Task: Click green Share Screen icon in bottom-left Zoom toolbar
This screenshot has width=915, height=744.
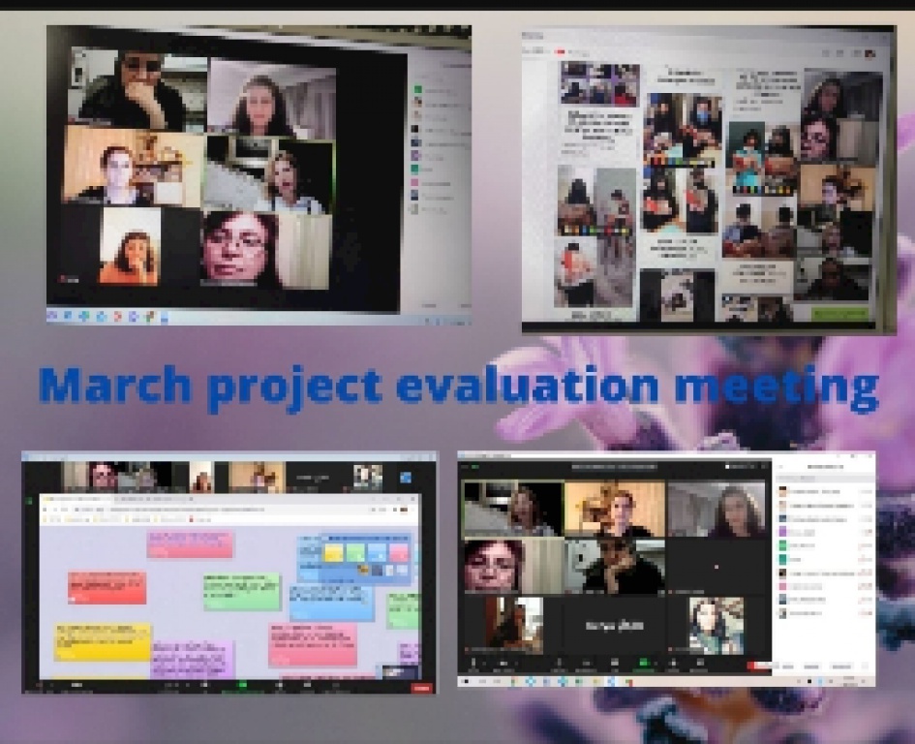Action: [x=242, y=687]
